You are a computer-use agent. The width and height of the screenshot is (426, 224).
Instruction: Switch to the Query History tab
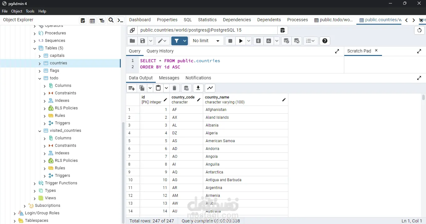[160, 51]
